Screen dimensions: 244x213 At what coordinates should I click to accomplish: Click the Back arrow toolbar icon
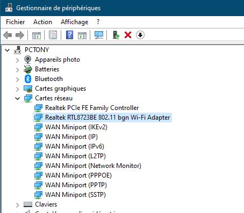[x=8, y=35]
